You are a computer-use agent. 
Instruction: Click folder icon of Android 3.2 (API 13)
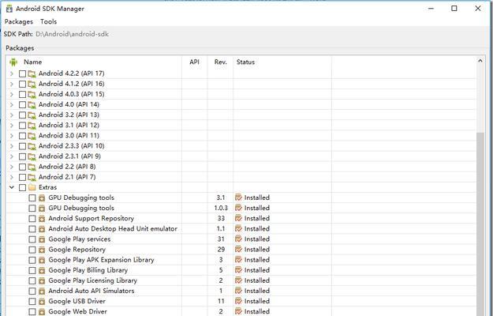[32, 115]
